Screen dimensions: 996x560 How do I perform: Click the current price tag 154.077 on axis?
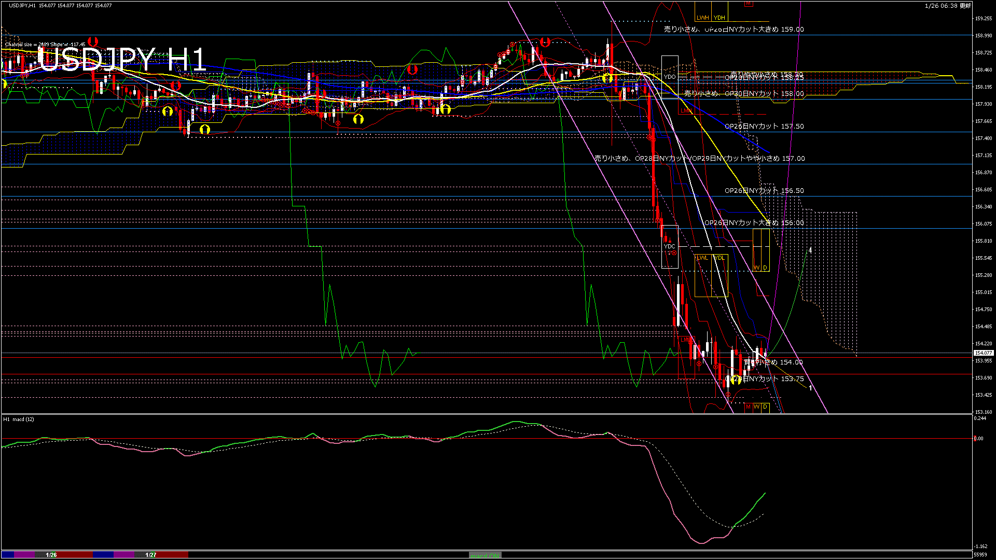984,353
